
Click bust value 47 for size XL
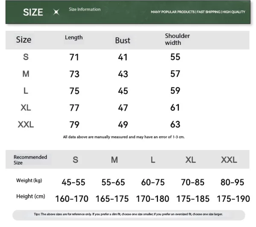pyautogui.click(x=123, y=108)
